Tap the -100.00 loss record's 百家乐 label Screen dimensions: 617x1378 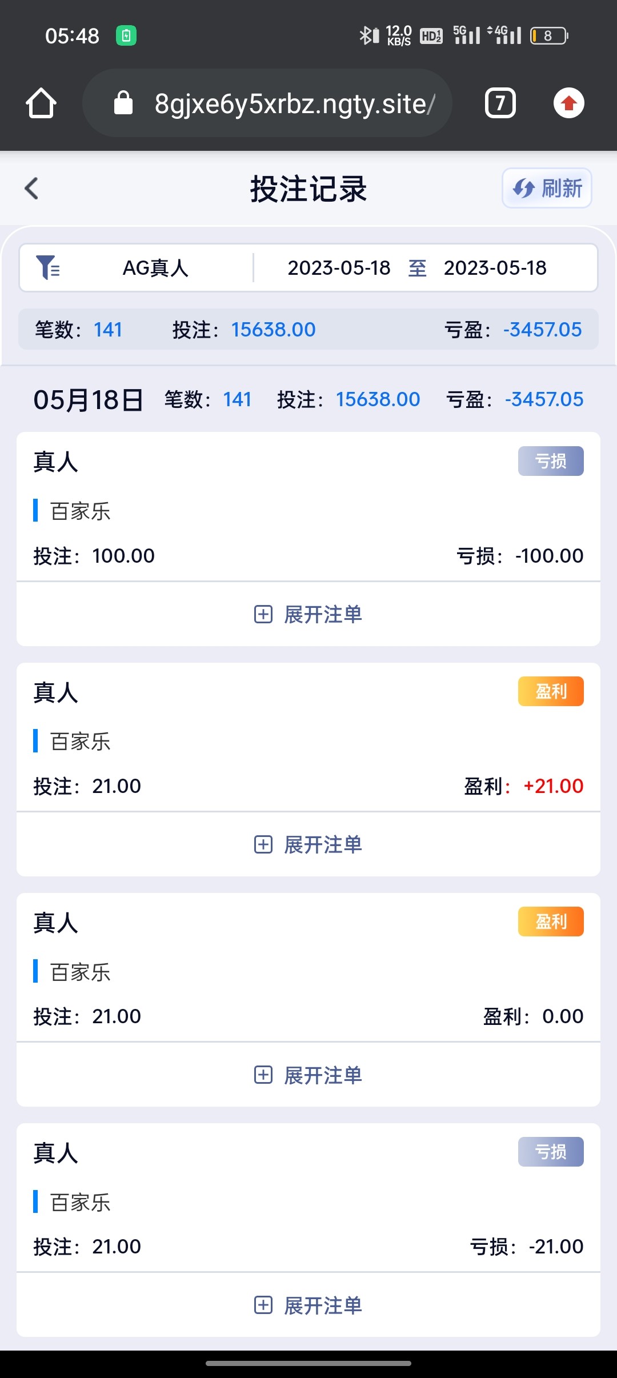[80, 511]
